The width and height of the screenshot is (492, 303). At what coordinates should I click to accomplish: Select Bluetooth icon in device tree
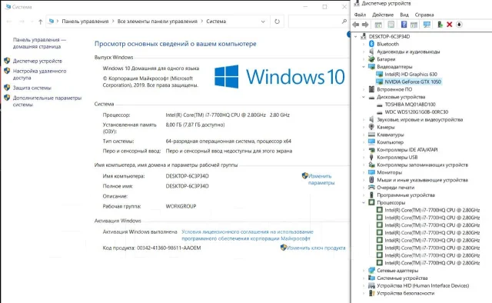coord(371,44)
